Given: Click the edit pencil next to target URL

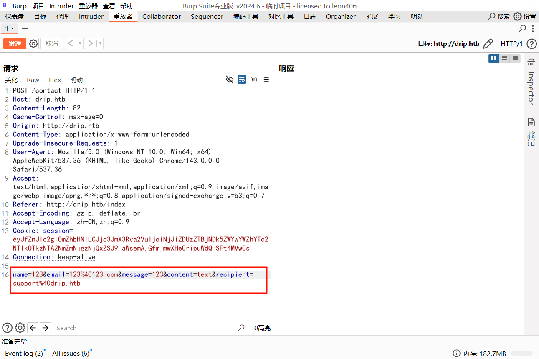Looking at the screenshot, I should click(488, 43).
